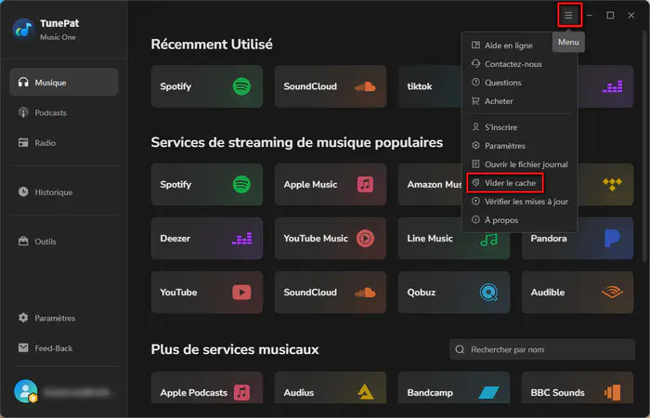The height and width of the screenshot is (418, 650).
Task: Open the Amazon Music card
Action: click(x=430, y=185)
